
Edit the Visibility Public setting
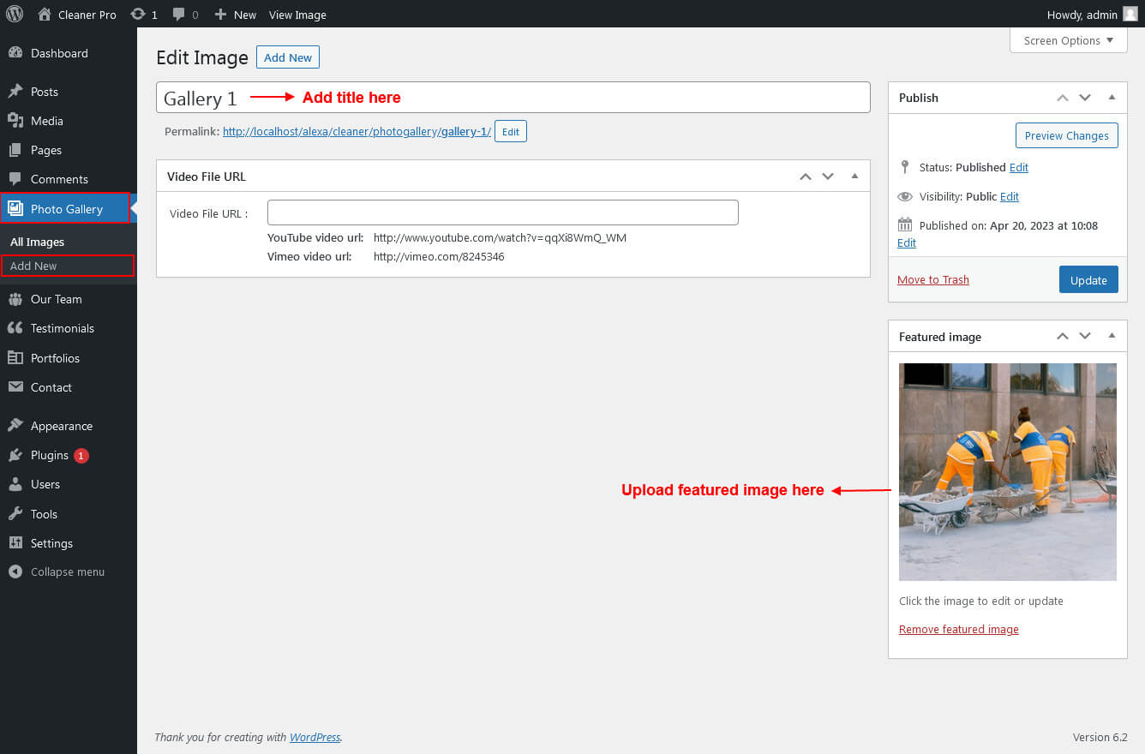1010,196
